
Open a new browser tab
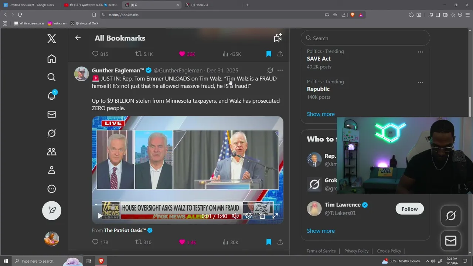click(247, 5)
